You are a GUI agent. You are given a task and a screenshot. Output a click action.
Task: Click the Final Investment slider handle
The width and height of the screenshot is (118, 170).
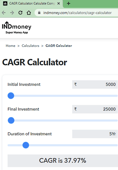pos(11,120)
